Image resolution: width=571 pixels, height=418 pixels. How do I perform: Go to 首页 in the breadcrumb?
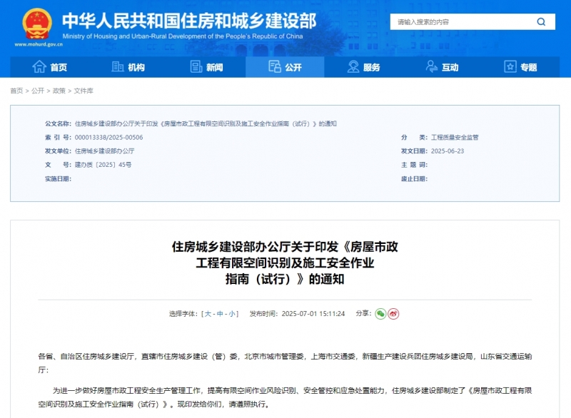click(x=16, y=91)
